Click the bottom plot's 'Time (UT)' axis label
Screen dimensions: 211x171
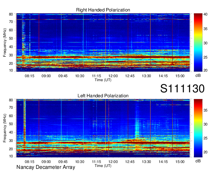[103, 166]
